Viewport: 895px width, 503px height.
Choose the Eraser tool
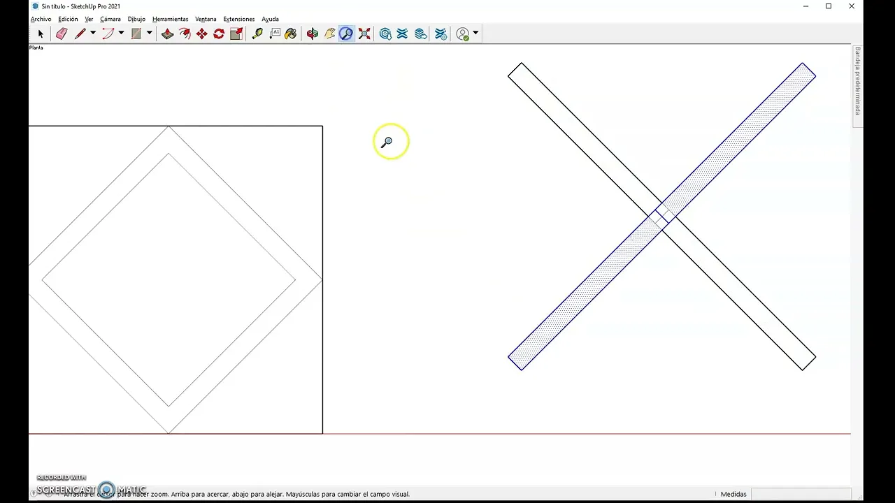point(62,34)
